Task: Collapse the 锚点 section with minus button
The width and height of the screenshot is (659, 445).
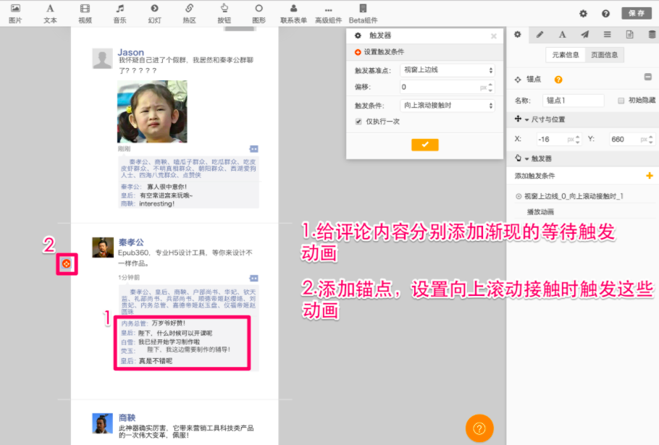Action: point(648,78)
